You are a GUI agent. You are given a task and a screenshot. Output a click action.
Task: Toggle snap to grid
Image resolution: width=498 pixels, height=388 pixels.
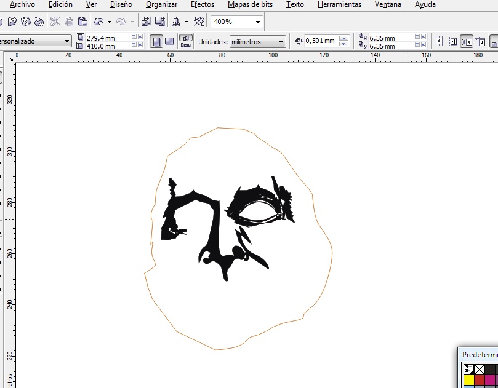tap(440, 41)
